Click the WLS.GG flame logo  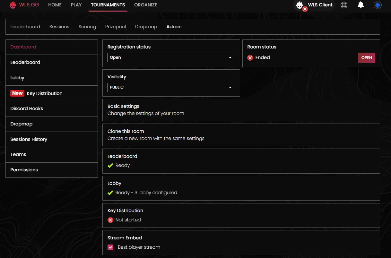pos(13,5)
